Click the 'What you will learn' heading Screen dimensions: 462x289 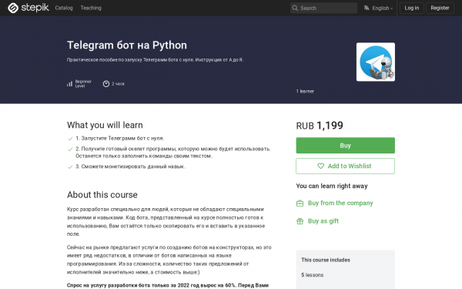point(105,125)
